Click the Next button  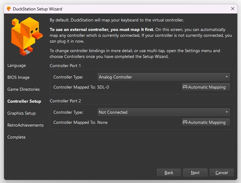click(x=195, y=173)
